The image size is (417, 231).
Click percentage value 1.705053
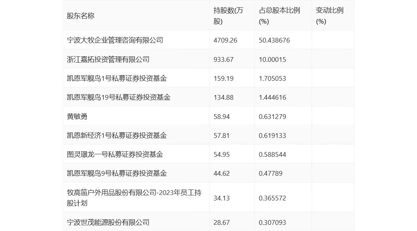pyautogui.click(x=272, y=79)
